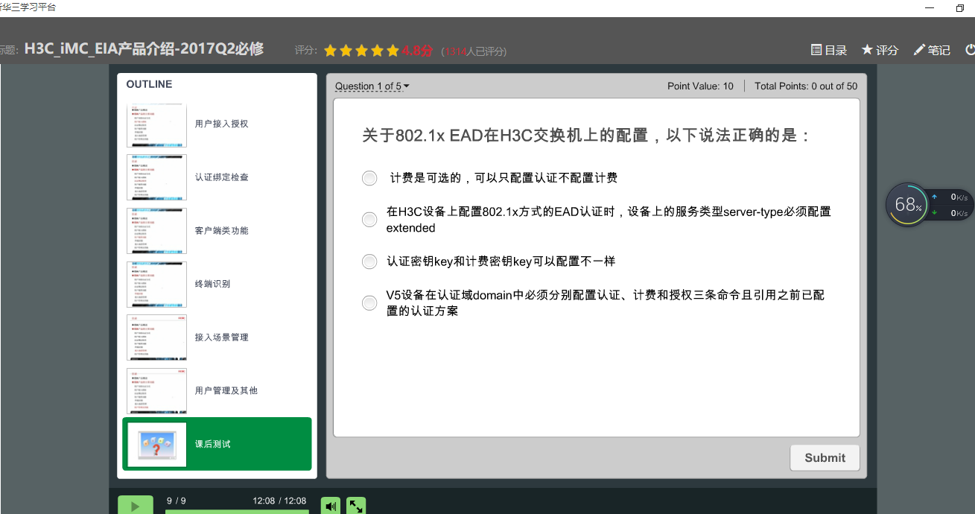Image resolution: width=975 pixels, height=514 pixels.
Task: Open the Question 1 of 5 dropdown
Action: click(x=372, y=86)
